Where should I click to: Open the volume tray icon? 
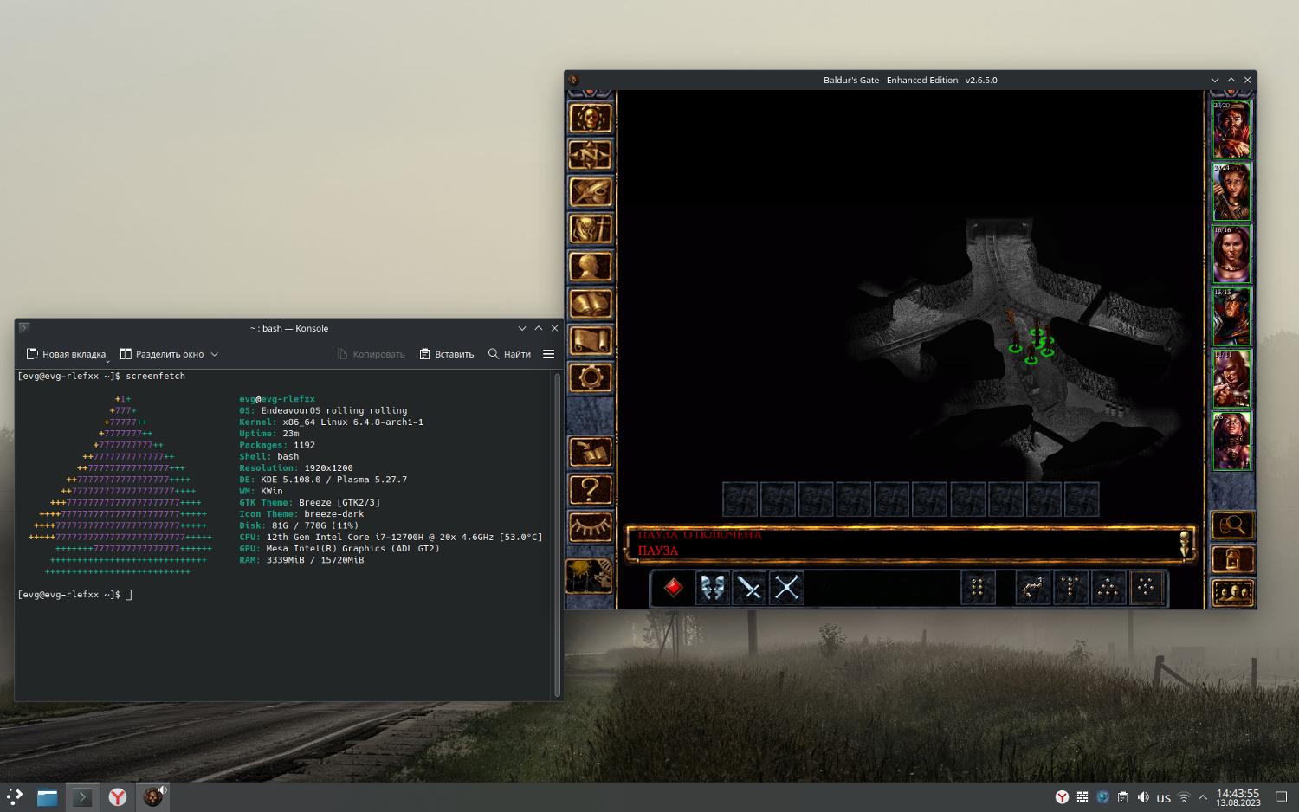[1143, 797]
